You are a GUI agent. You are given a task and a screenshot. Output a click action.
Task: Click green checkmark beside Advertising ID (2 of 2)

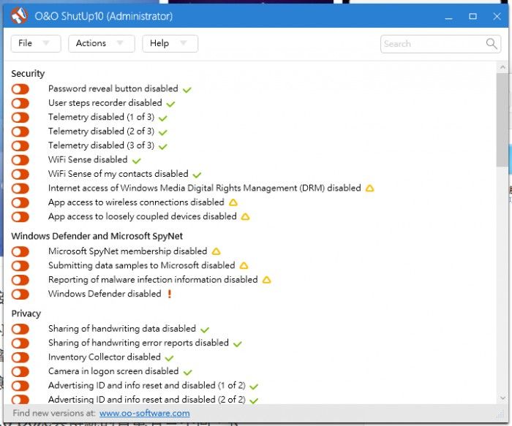pos(254,400)
